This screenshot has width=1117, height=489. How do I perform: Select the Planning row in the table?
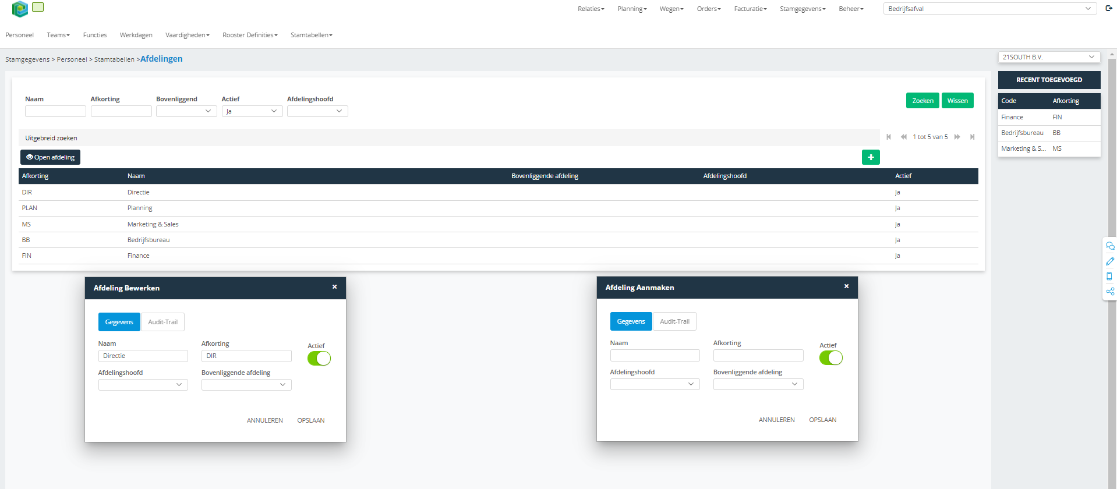[x=499, y=208]
